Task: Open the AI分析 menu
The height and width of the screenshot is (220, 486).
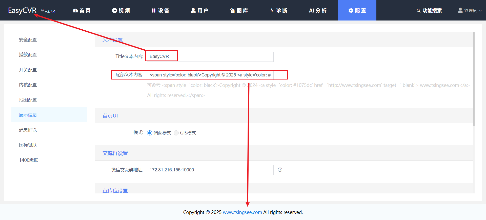Action: tap(318, 11)
